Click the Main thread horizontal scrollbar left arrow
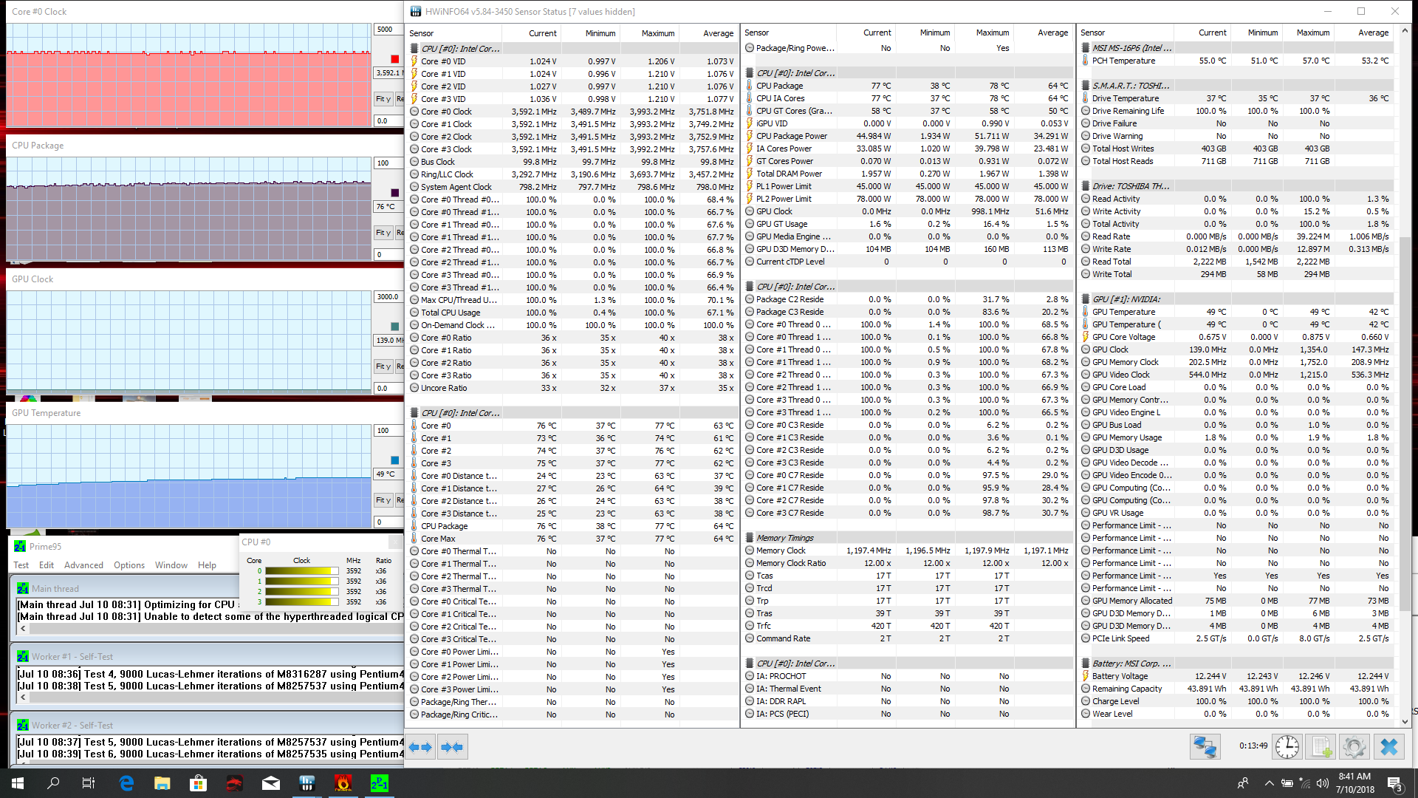Viewport: 1418px width, 798px height. (x=23, y=628)
